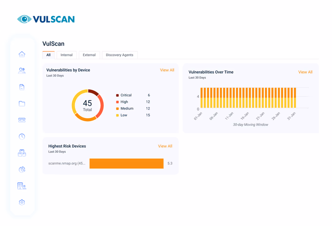
Task: Click the Critical legend label
Action: coord(126,95)
